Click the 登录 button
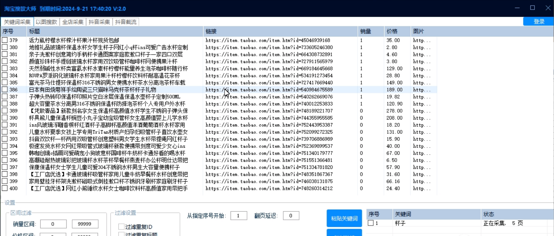 (539, 21)
